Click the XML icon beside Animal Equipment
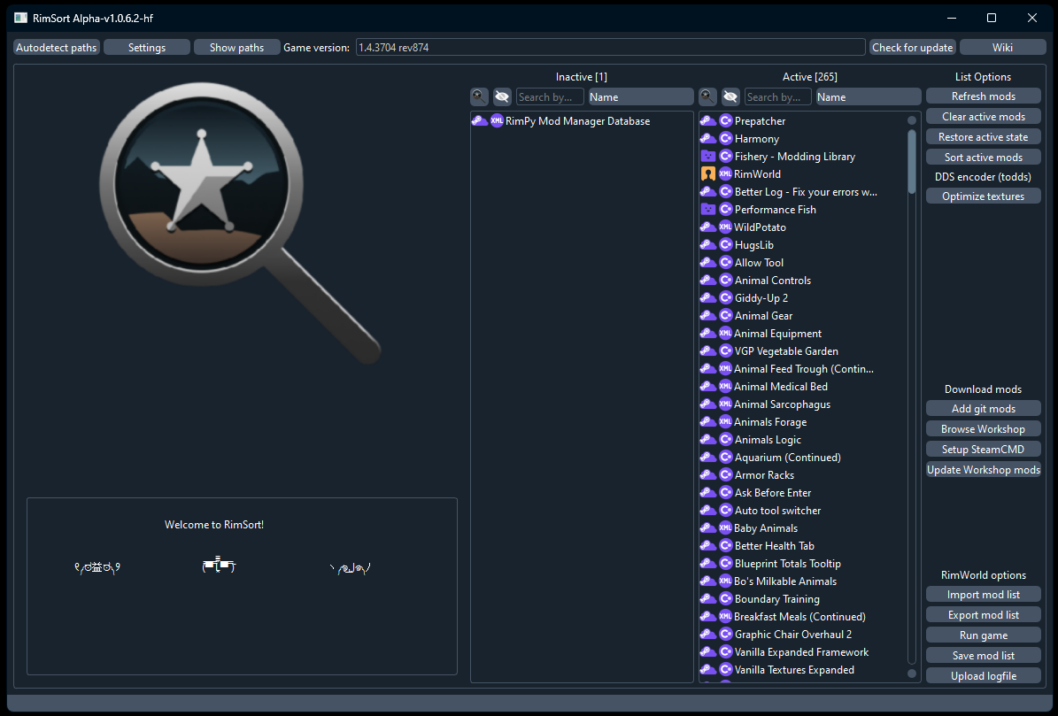Screen dimensions: 1058x716 pos(725,333)
